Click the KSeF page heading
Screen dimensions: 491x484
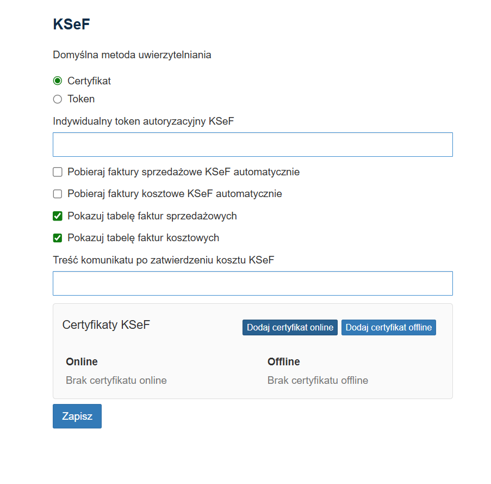(71, 24)
